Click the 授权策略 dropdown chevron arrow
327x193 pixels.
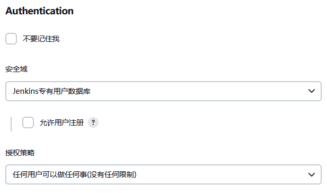tap(311, 174)
